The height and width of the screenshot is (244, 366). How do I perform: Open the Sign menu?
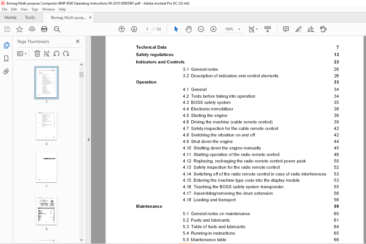35,9
